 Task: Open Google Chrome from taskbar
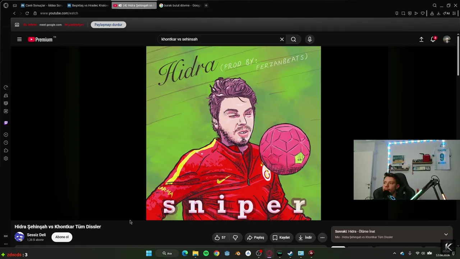click(216, 253)
